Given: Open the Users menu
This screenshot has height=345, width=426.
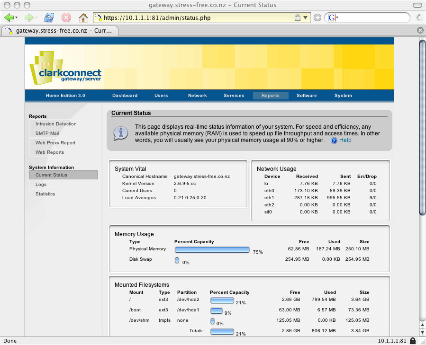Looking at the screenshot, I should (x=161, y=96).
